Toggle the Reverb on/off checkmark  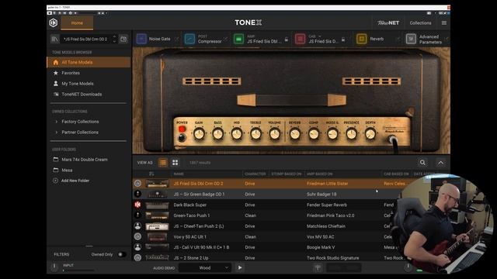point(398,39)
